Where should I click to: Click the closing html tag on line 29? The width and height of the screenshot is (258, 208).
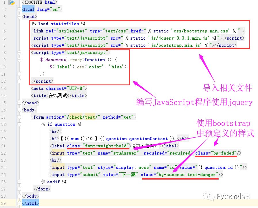[31, 203]
